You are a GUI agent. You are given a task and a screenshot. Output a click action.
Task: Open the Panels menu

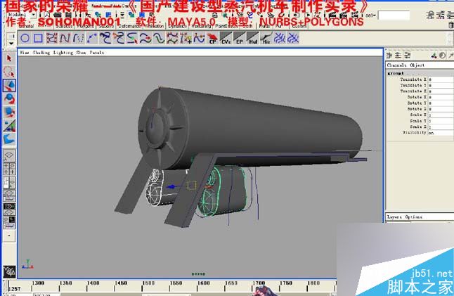[97, 53]
